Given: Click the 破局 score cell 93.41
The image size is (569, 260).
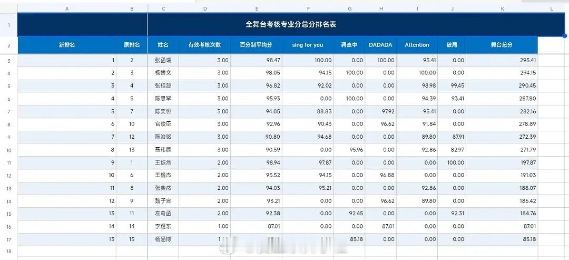Looking at the screenshot, I should tap(452, 99).
